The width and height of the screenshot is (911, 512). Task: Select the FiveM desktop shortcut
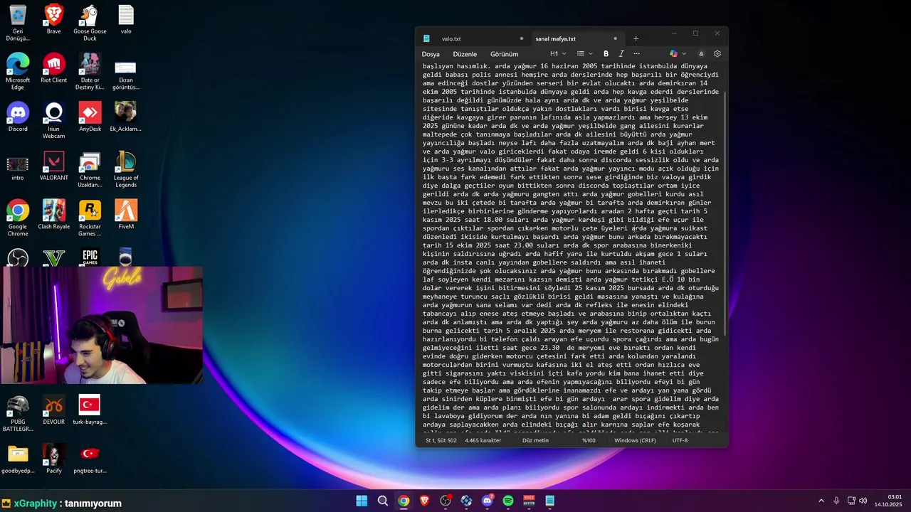pyautogui.click(x=126, y=215)
